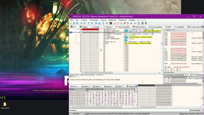Screen dimensions: 204x115
Task: Click the dark Scylla plugin toolbar icon
Action: click(x=111, y=23)
